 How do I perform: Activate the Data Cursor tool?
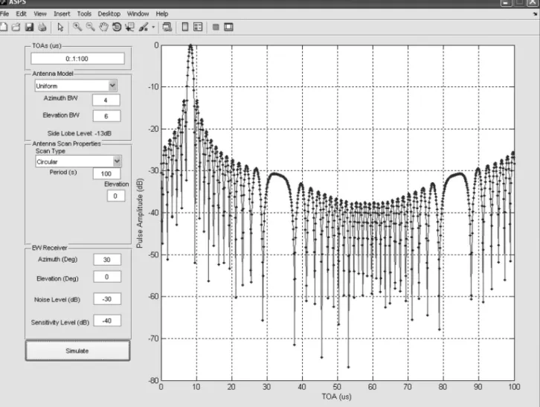coord(130,27)
